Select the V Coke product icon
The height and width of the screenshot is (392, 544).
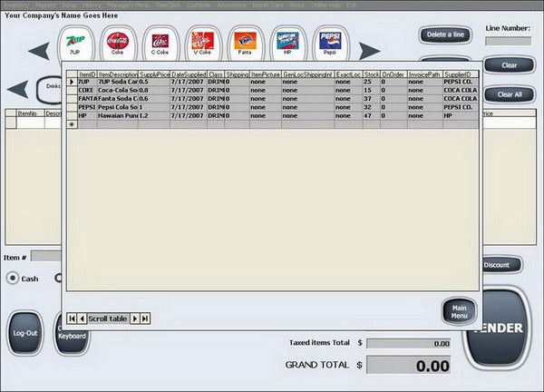[202, 44]
